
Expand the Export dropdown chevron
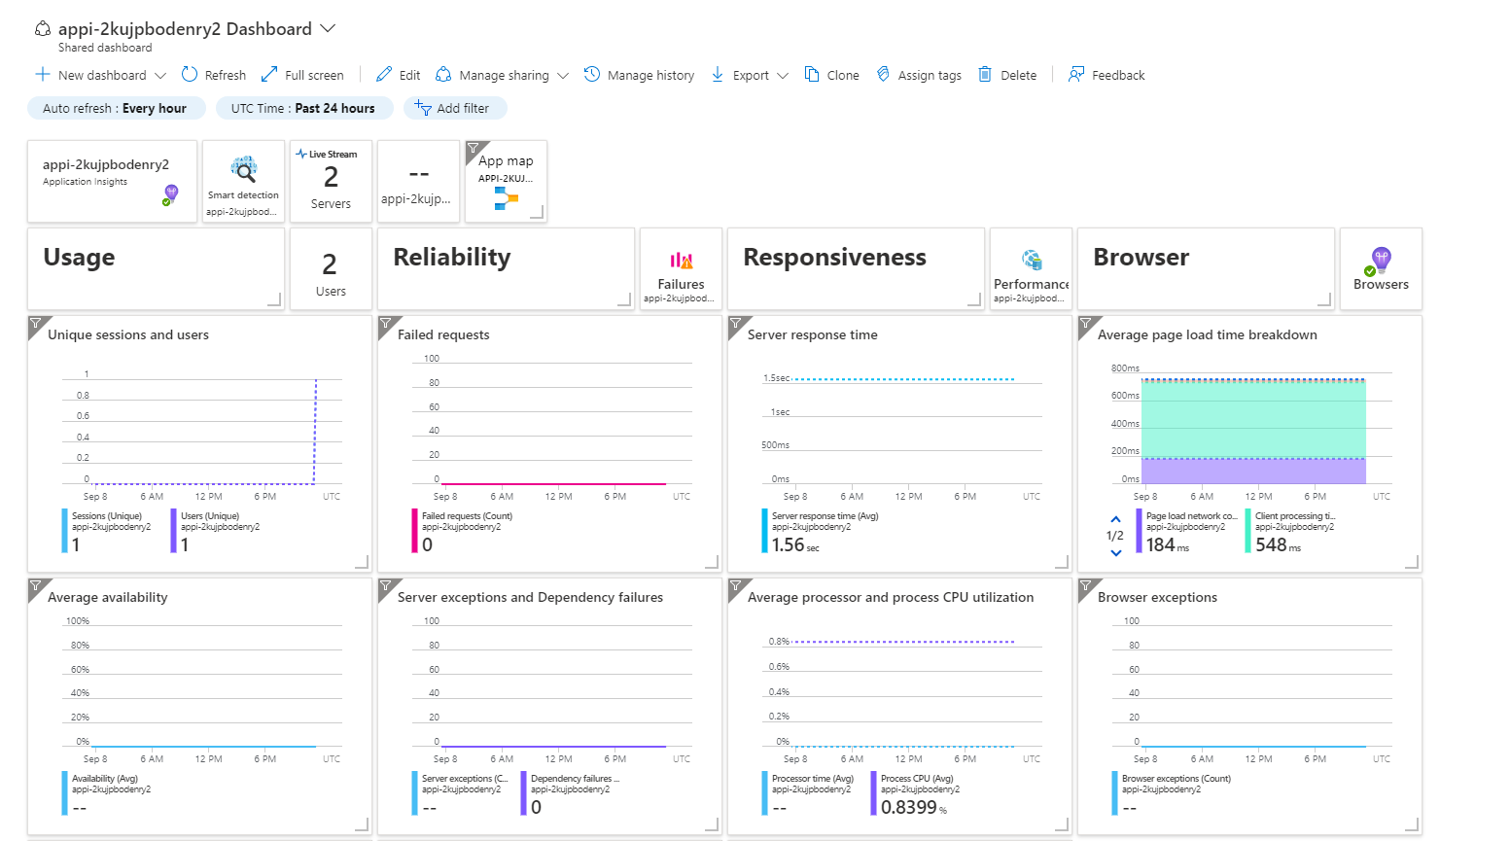click(783, 75)
